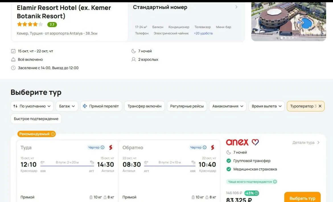Click the moon icon beside 7 ночей summary
Image resolution: width=333 pixels, height=202 pixels.
coord(133,51)
